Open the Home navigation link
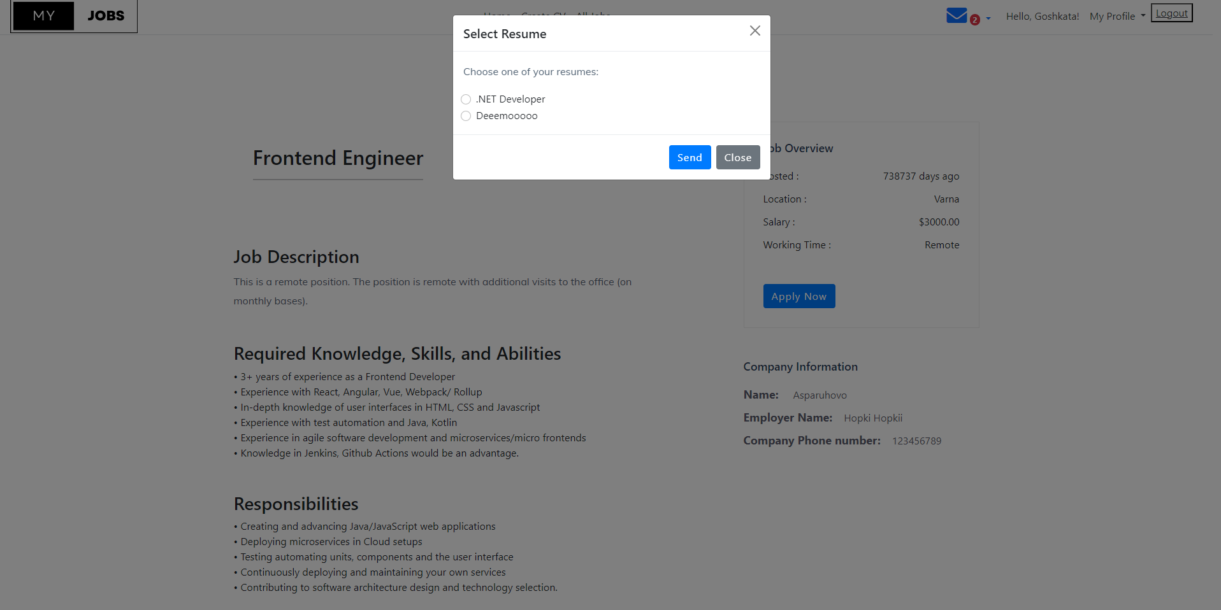The width and height of the screenshot is (1221, 610). tap(497, 16)
